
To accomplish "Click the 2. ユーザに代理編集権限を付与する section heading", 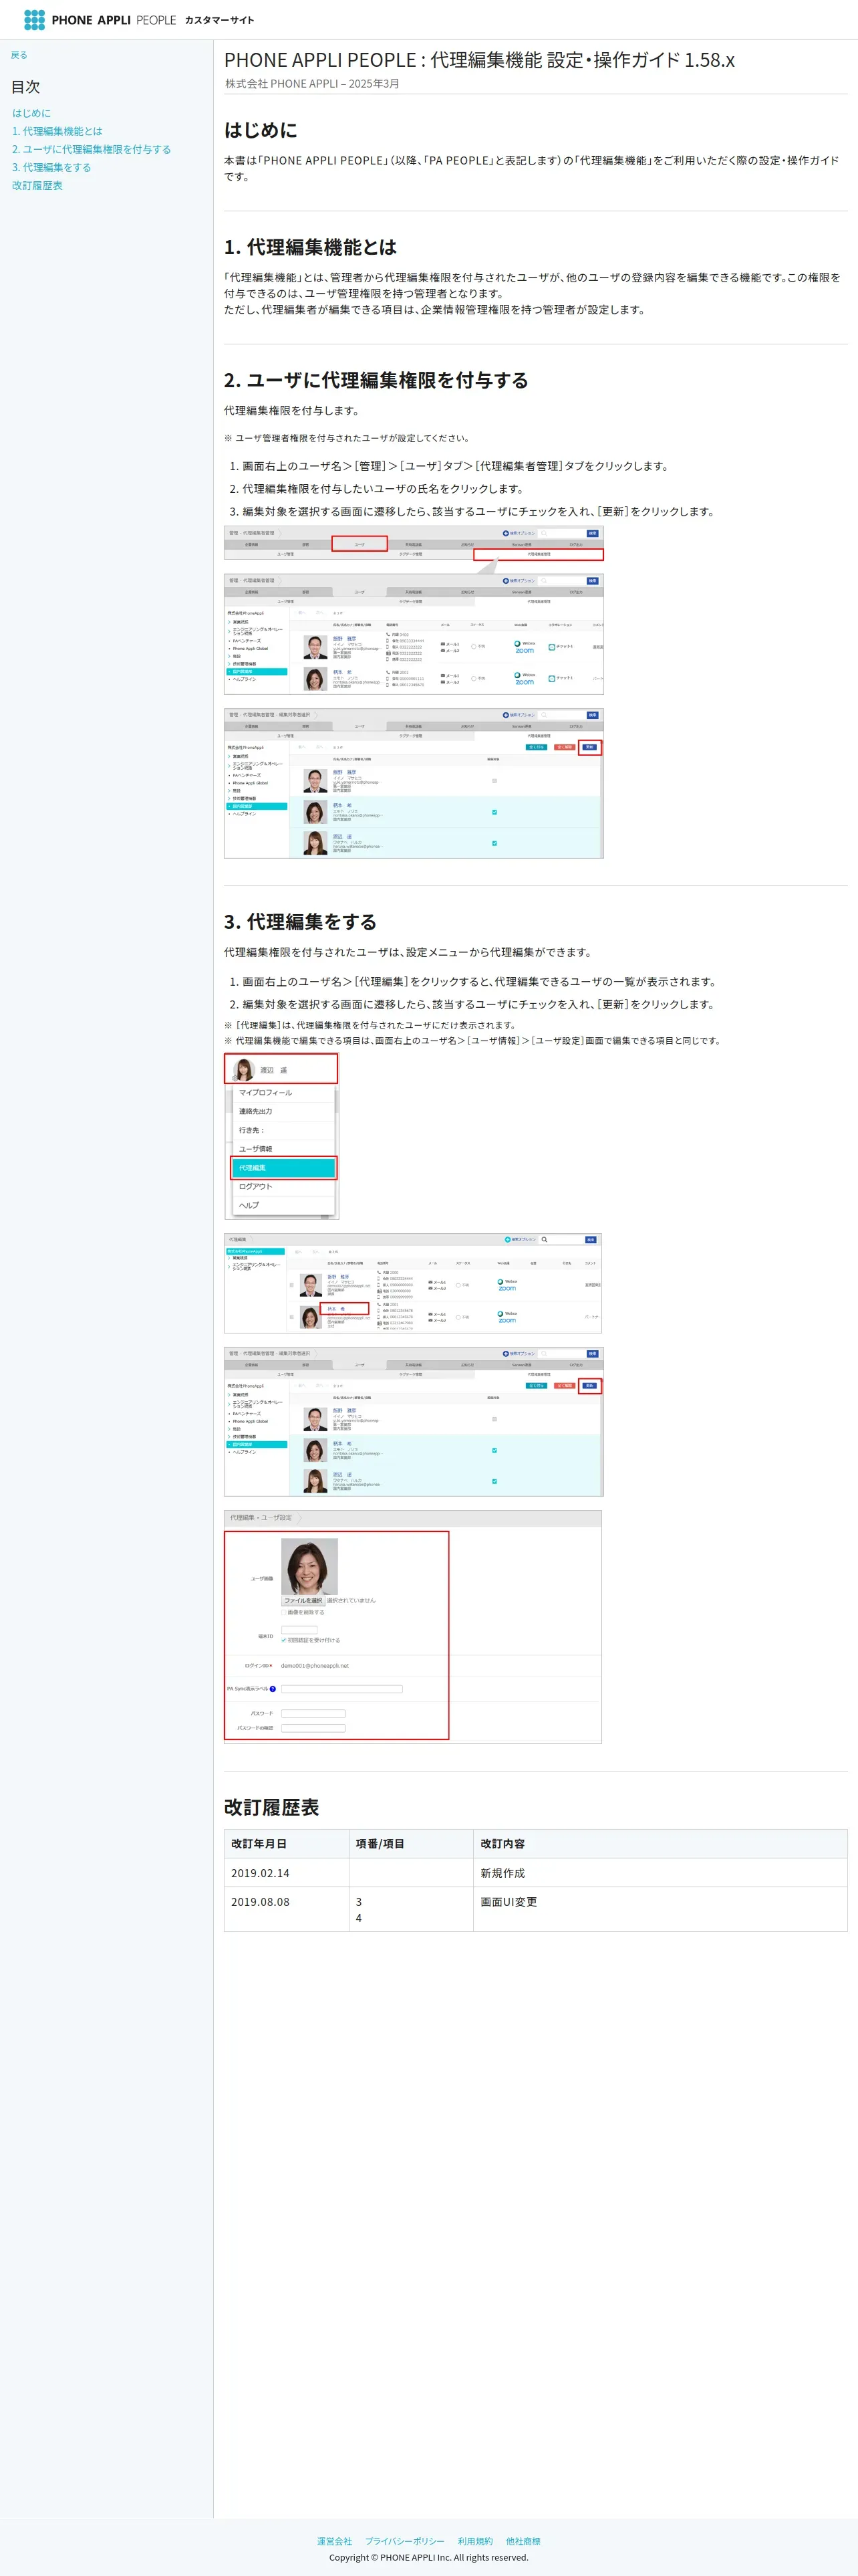I will 377,380.
